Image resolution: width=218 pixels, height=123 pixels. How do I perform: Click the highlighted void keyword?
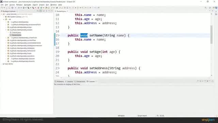click(x=84, y=36)
